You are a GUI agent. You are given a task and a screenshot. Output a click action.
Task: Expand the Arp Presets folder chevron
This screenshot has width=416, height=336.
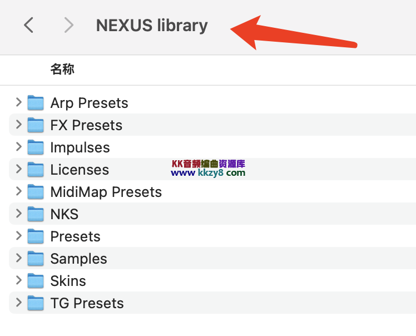[x=18, y=102]
